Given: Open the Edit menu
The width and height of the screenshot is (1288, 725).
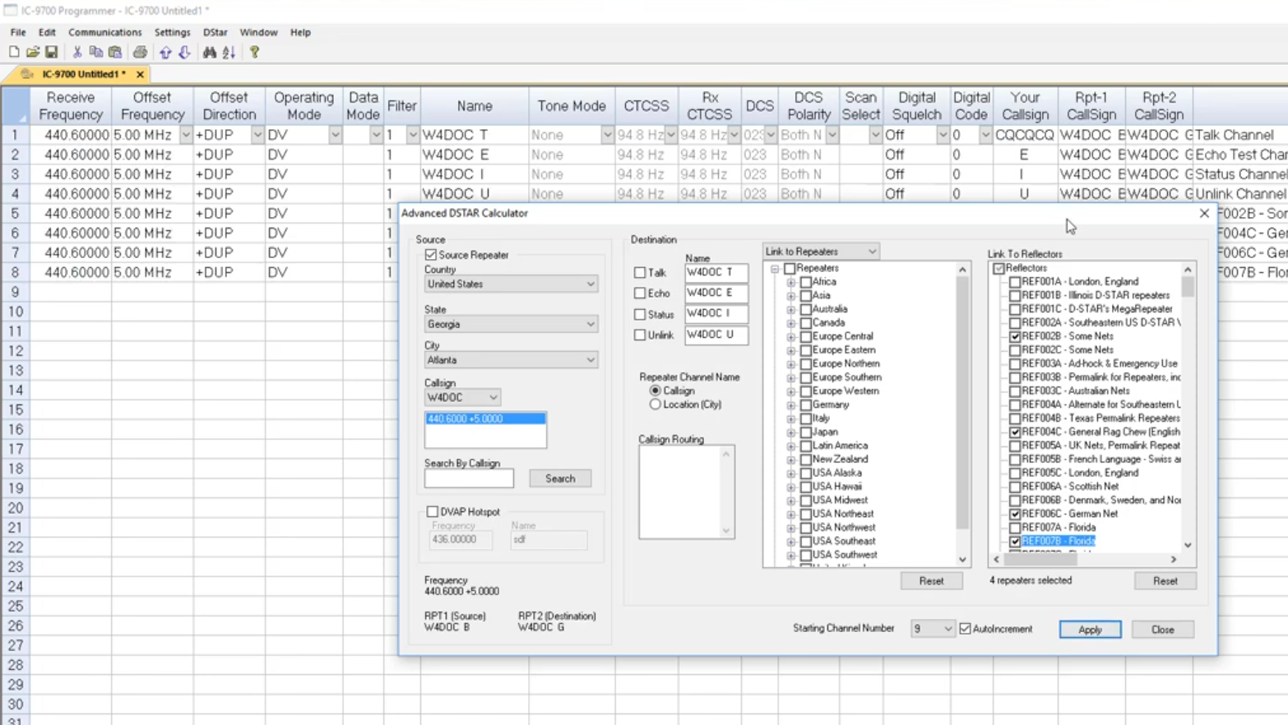Looking at the screenshot, I should [47, 32].
